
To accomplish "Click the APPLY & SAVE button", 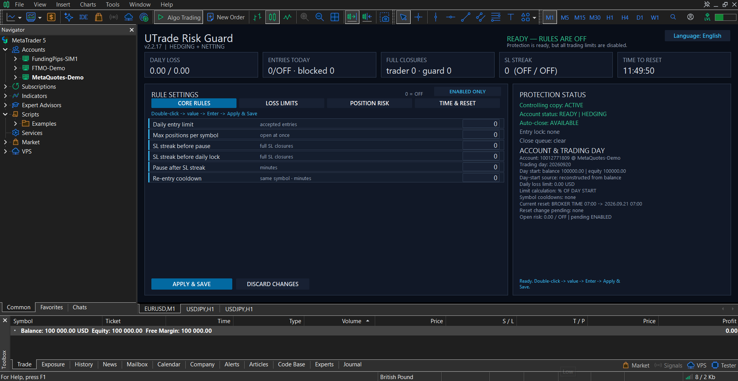I will coord(191,284).
